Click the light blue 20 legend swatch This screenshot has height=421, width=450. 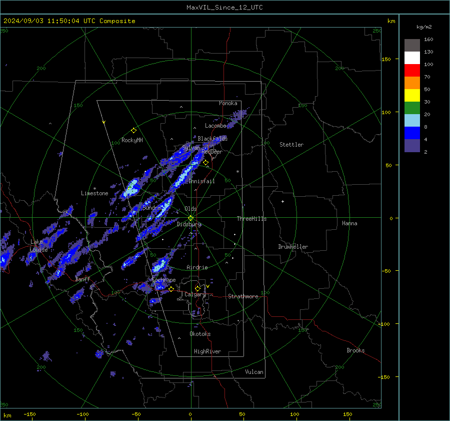pos(412,121)
